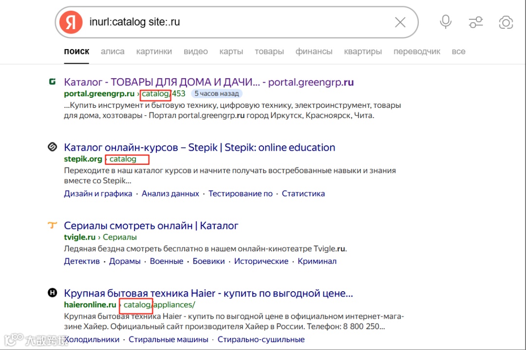Screen dimensions: 526x350
Task: Click the Tvigle favicon icon
Action: point(52,225)
